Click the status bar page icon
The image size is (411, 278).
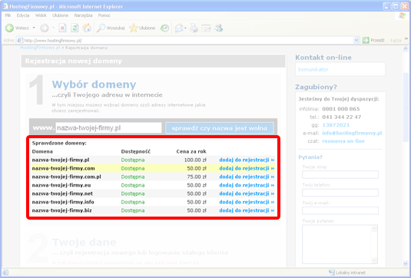[5, 273]
